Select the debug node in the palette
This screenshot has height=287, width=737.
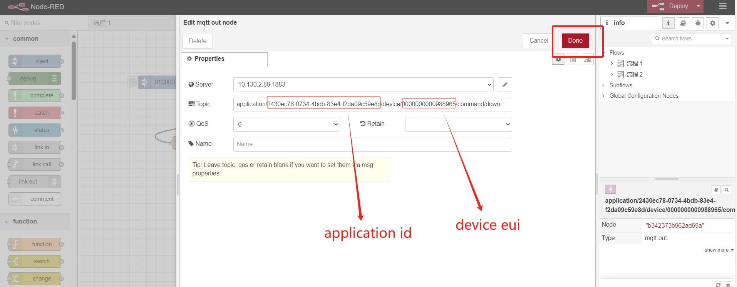[34, 78]
